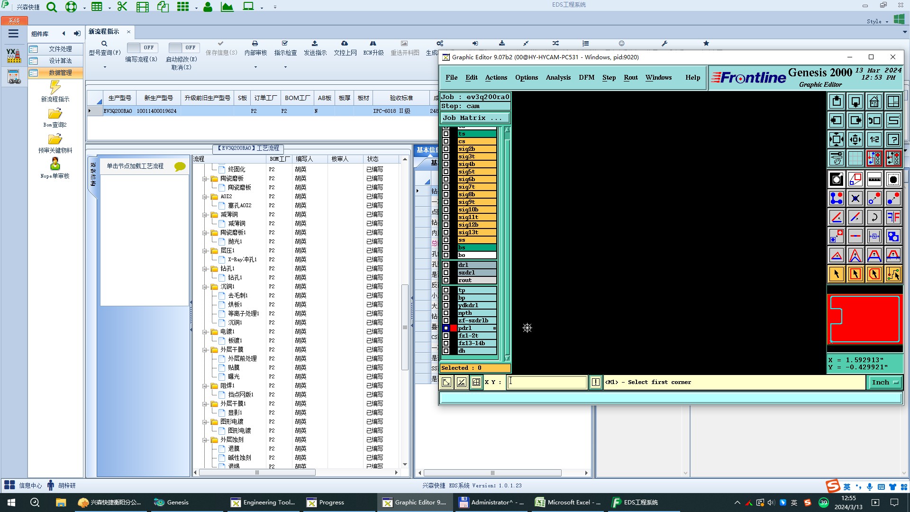Collapse the 沉铜1 tree folder
The height and width of the screenshot is (512, 910).
point(205,286)
